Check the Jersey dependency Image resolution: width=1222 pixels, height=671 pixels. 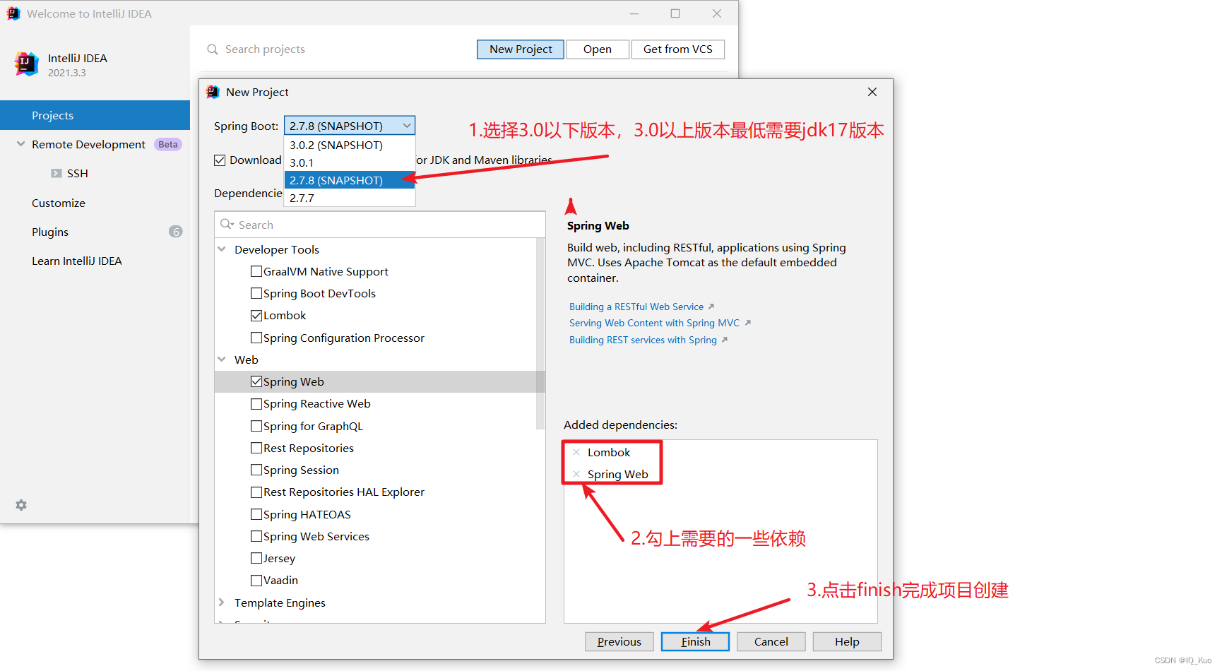256,558
